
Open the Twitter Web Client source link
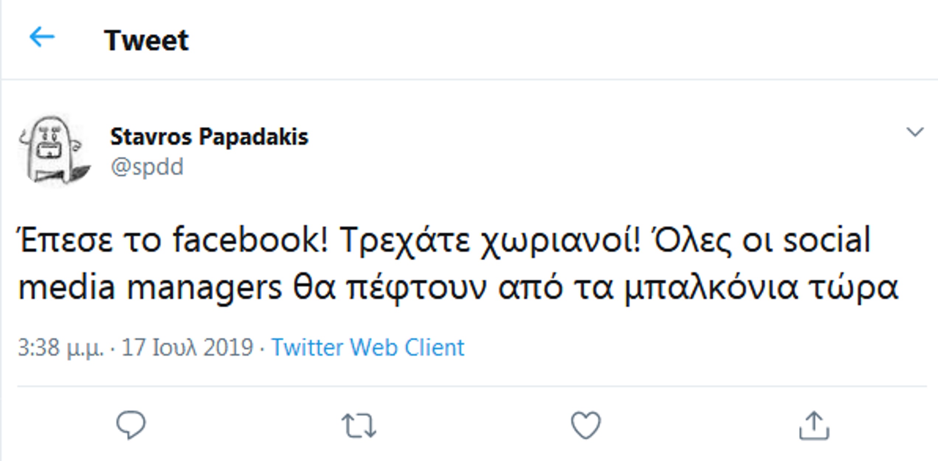[368, 347]
